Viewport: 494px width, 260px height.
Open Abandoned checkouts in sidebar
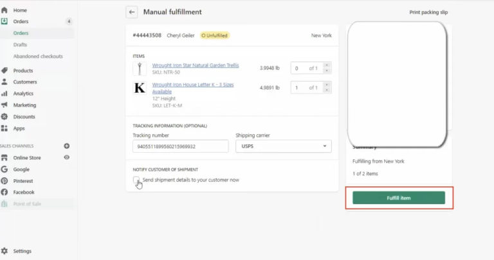(x=38, y=56)
